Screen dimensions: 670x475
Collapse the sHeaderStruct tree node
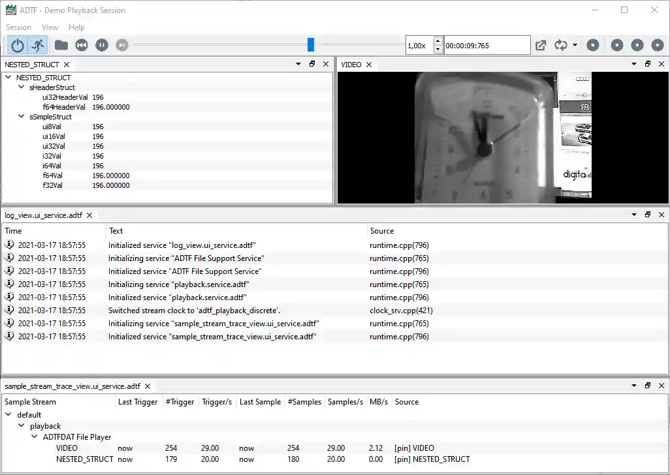22,87
